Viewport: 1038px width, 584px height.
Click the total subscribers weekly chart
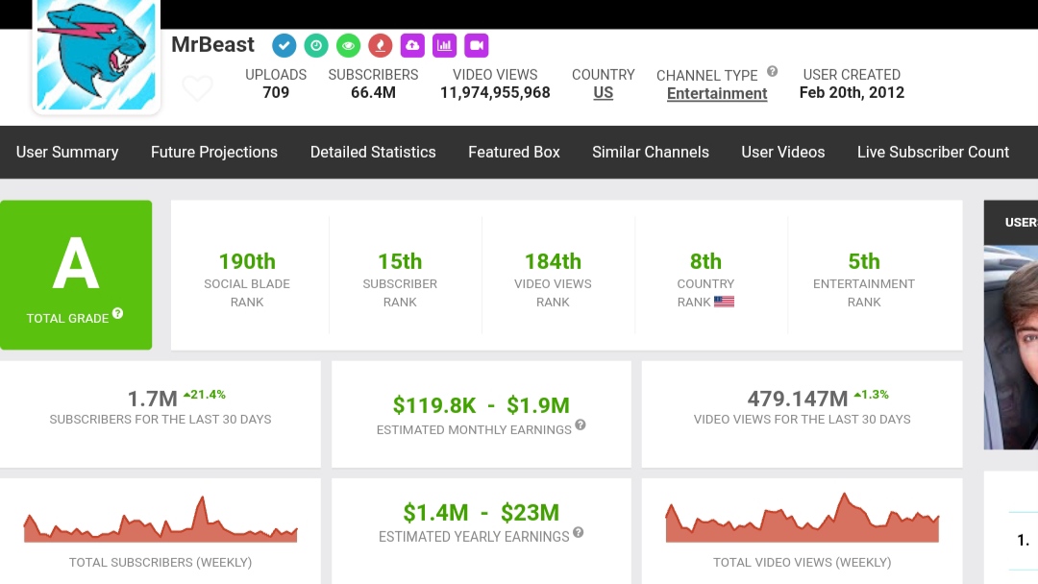(161, 520)
